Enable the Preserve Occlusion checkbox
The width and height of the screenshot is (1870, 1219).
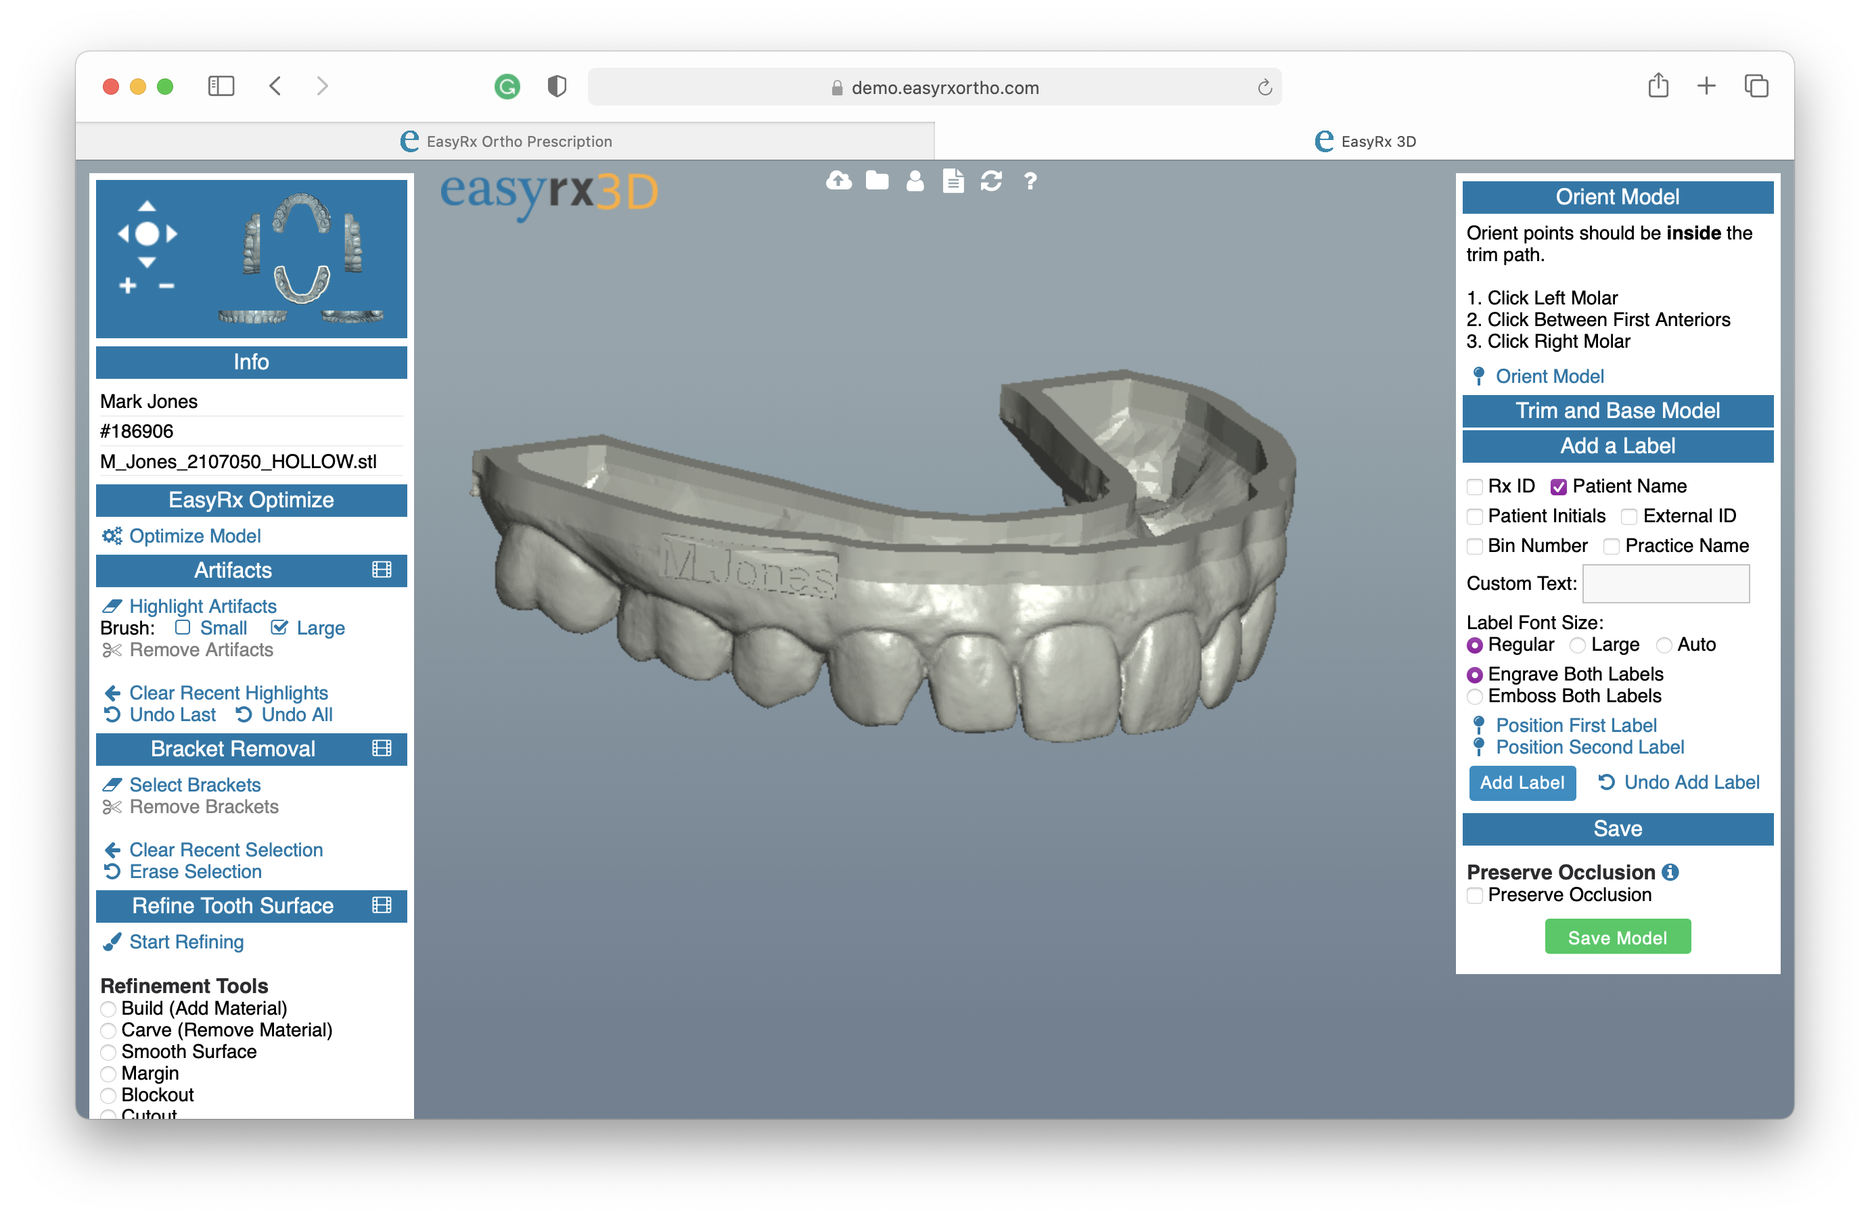(1474, 894)
